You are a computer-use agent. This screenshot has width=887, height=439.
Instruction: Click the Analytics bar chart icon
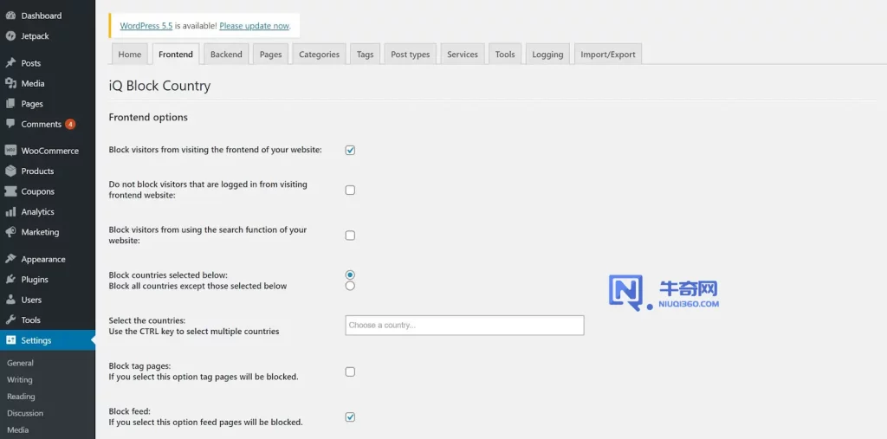click(10, 211)
